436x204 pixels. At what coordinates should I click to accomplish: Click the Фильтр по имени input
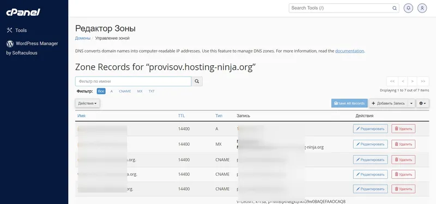[133, 81]
